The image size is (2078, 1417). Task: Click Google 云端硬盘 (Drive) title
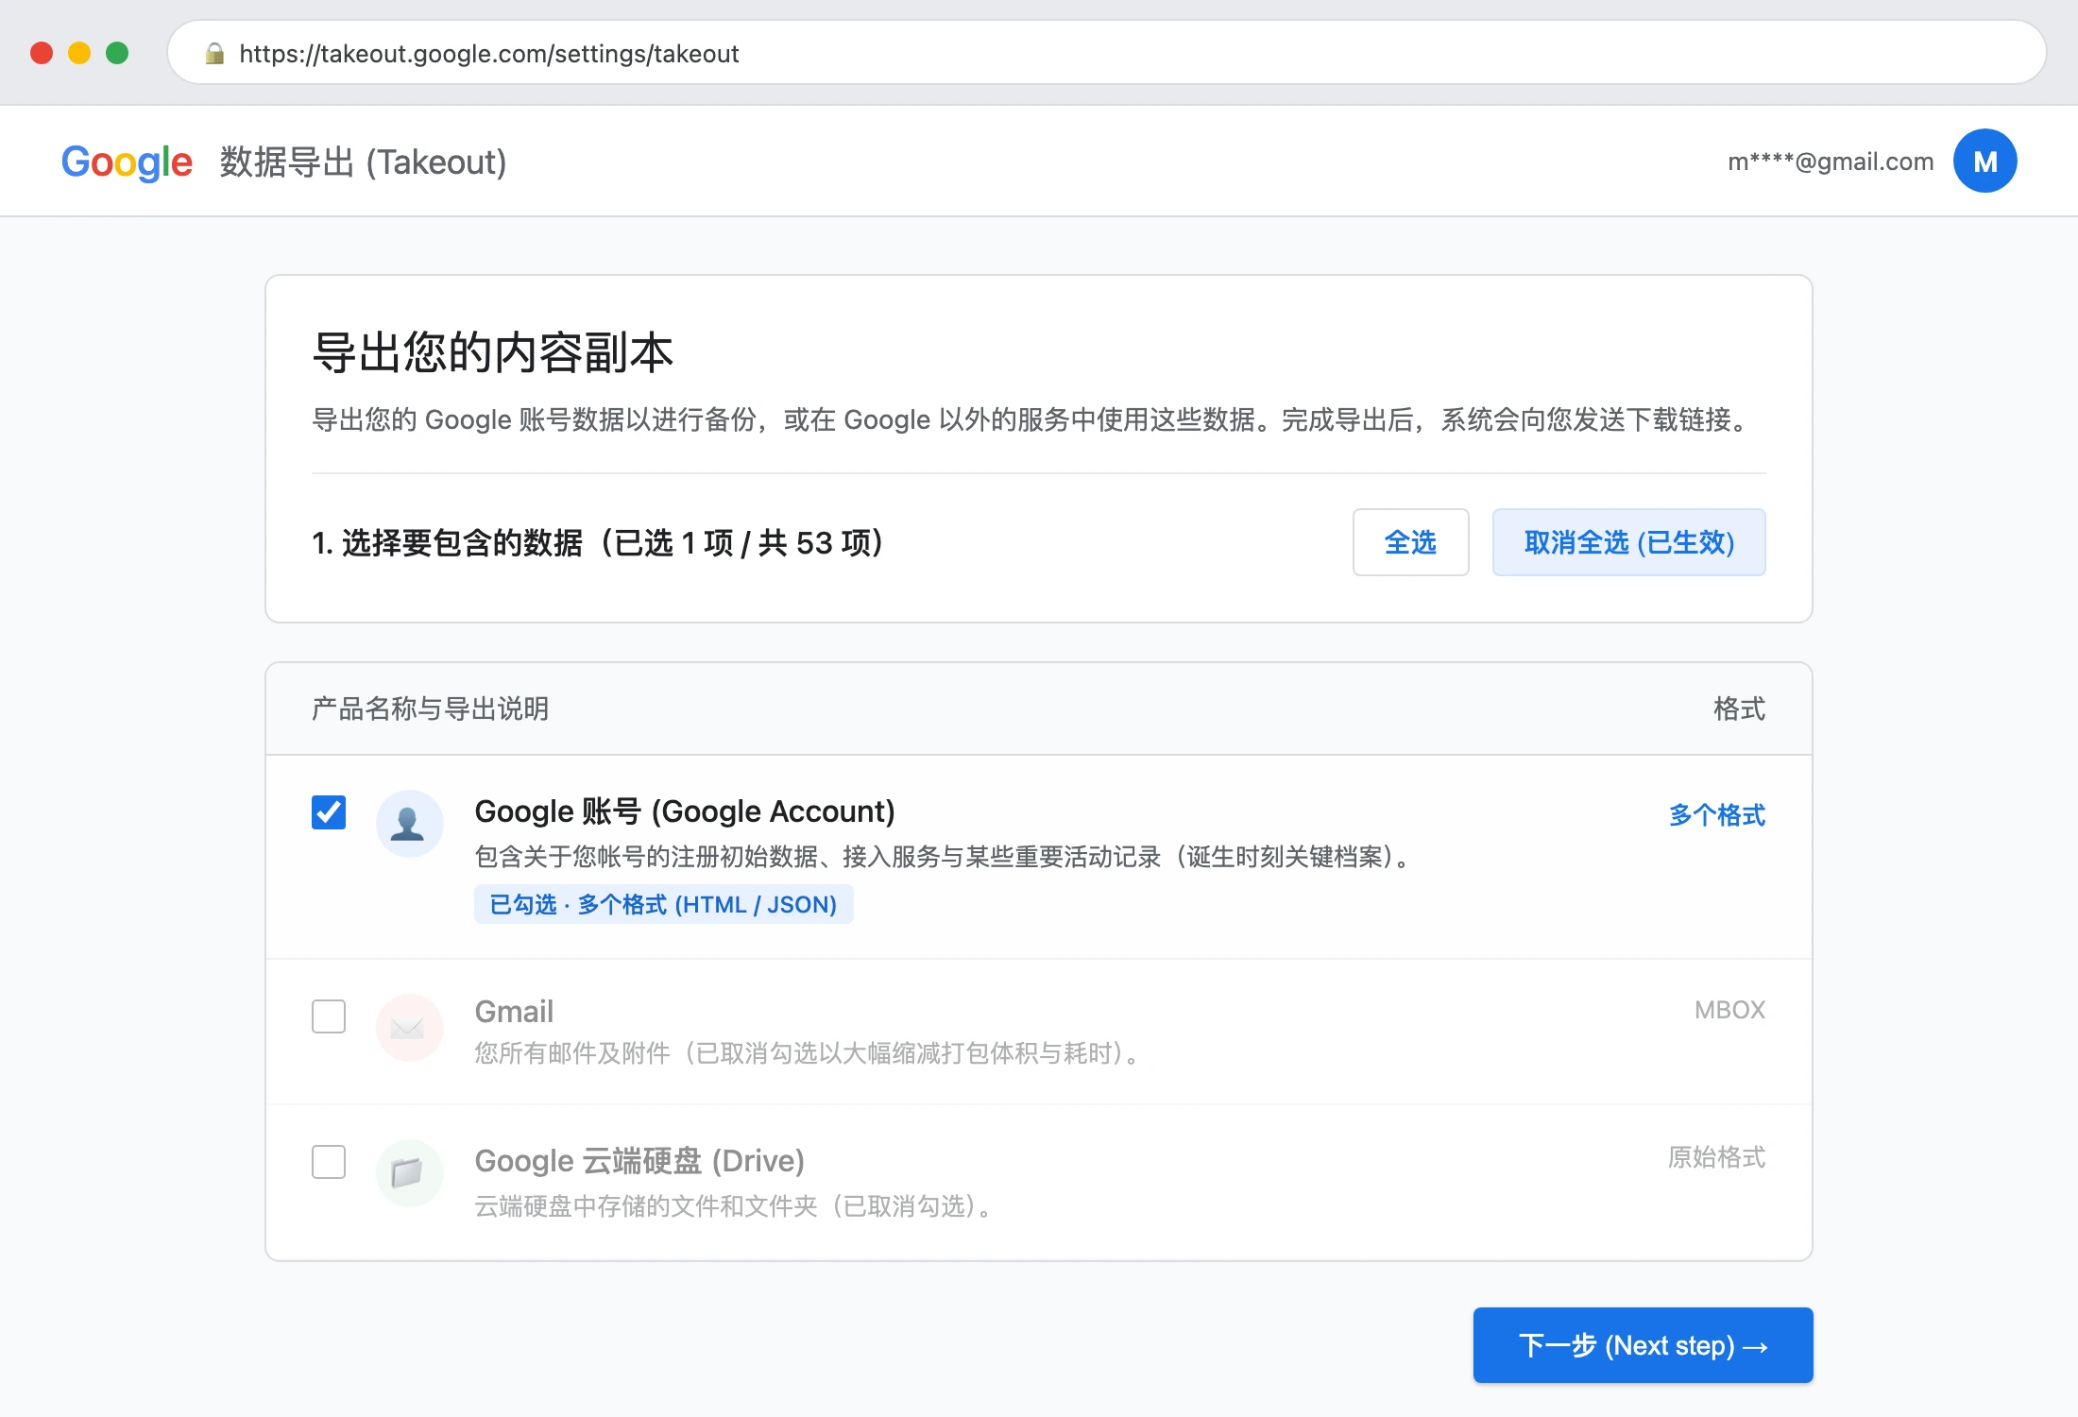pos(639,1161)
